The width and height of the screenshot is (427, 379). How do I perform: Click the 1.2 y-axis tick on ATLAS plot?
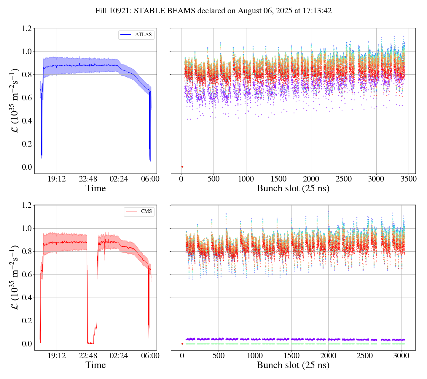coord(27,28)
